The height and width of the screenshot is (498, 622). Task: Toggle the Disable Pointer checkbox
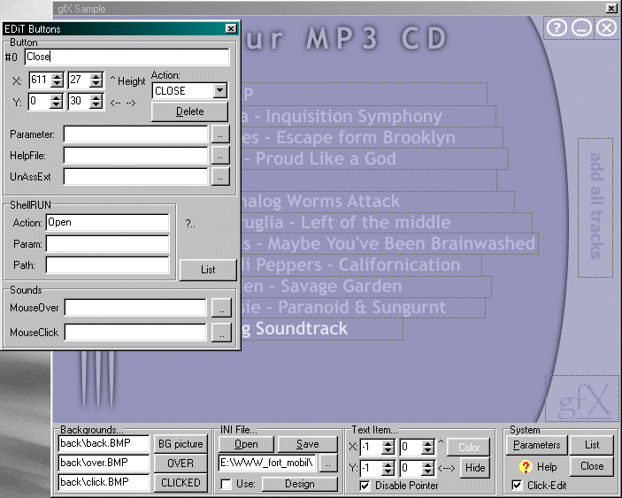click(365, 486)
